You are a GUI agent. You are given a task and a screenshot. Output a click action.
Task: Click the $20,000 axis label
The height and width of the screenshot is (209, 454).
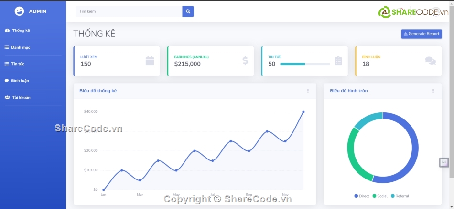click(x=91, y=150)
